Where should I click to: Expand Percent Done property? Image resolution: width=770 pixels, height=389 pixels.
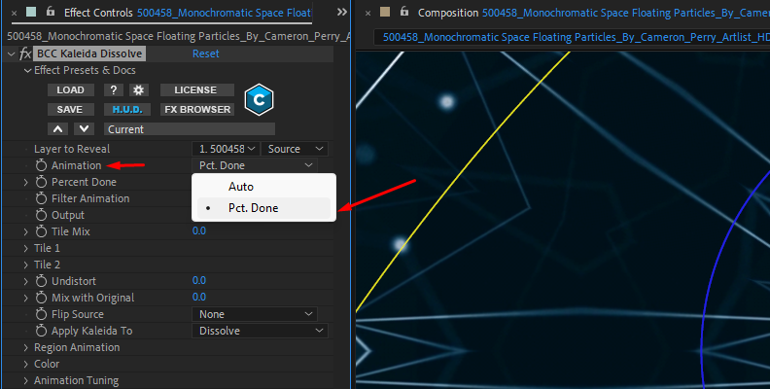point(26,182)
